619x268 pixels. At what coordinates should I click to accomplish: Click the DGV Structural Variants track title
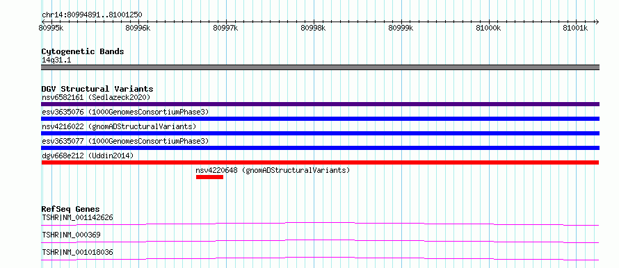click(97, 89)
